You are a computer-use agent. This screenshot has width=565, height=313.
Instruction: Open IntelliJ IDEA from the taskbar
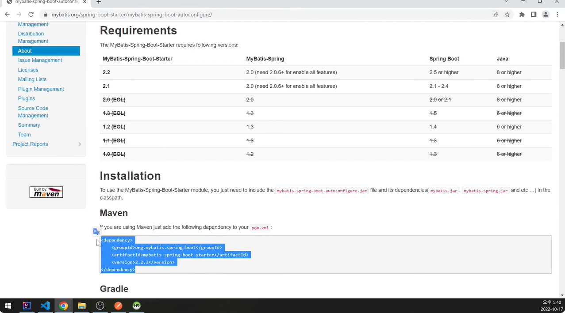pos(27,305)
